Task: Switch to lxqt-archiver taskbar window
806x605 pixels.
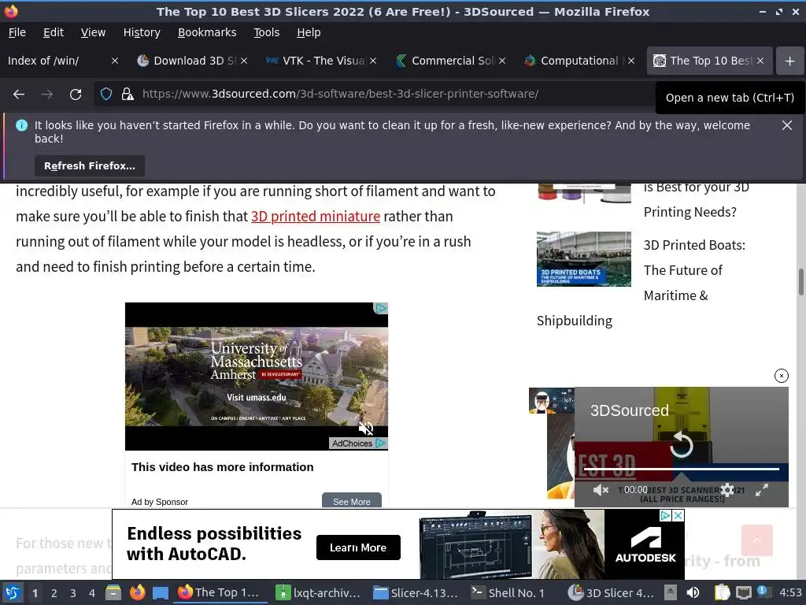Action: tap(320, 592)
